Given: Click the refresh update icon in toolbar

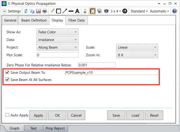Looking at the screenshot, I should 26,11.
